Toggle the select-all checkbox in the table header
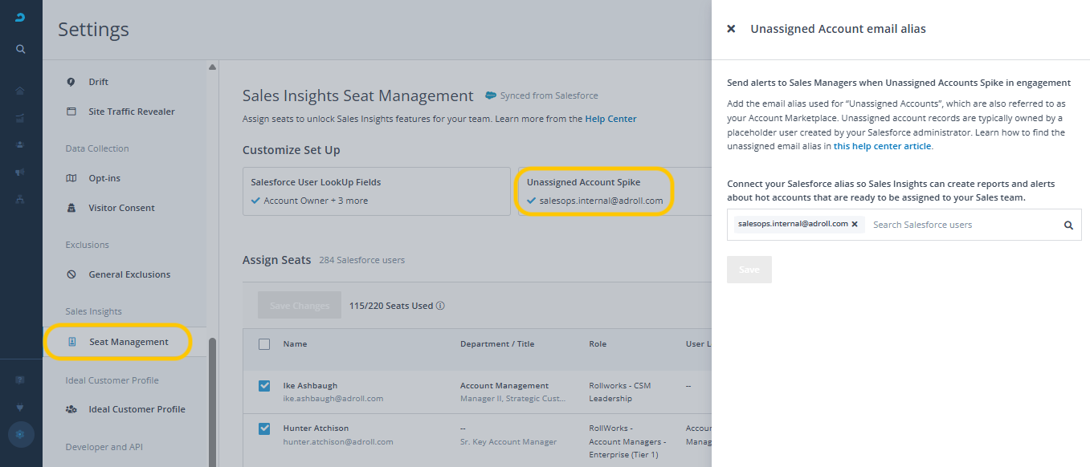This screenshot has width=1090, height=467. coord(264,344)
